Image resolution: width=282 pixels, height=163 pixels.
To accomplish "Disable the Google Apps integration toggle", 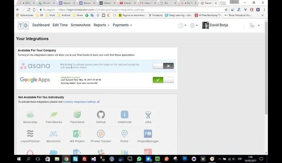I will click(x=163, y=80).
